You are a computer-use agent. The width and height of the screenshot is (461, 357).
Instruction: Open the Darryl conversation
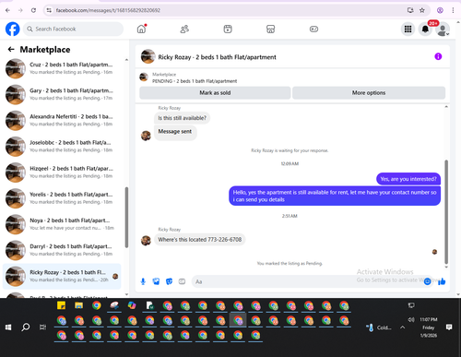62,250
